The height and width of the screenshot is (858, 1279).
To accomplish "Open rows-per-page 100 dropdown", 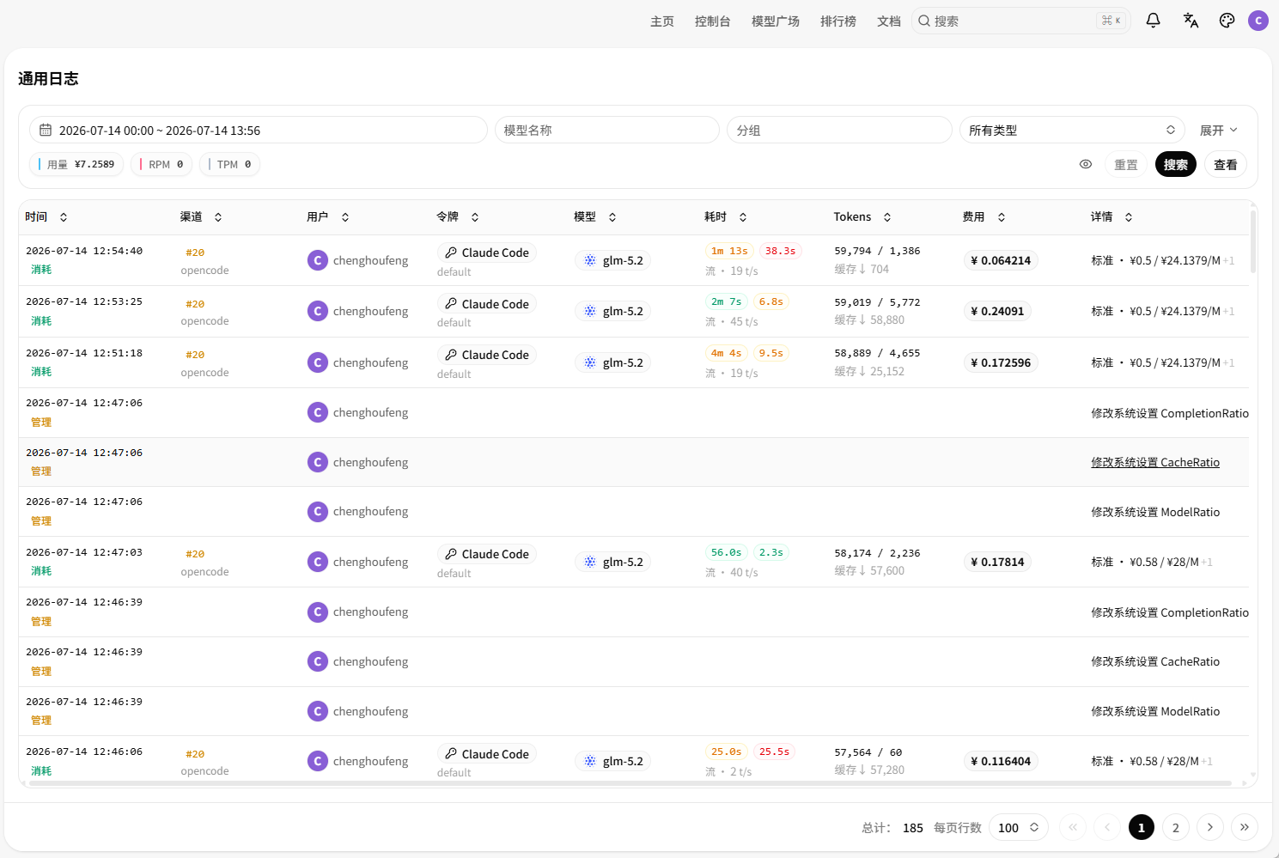I will pos(1019,827).
